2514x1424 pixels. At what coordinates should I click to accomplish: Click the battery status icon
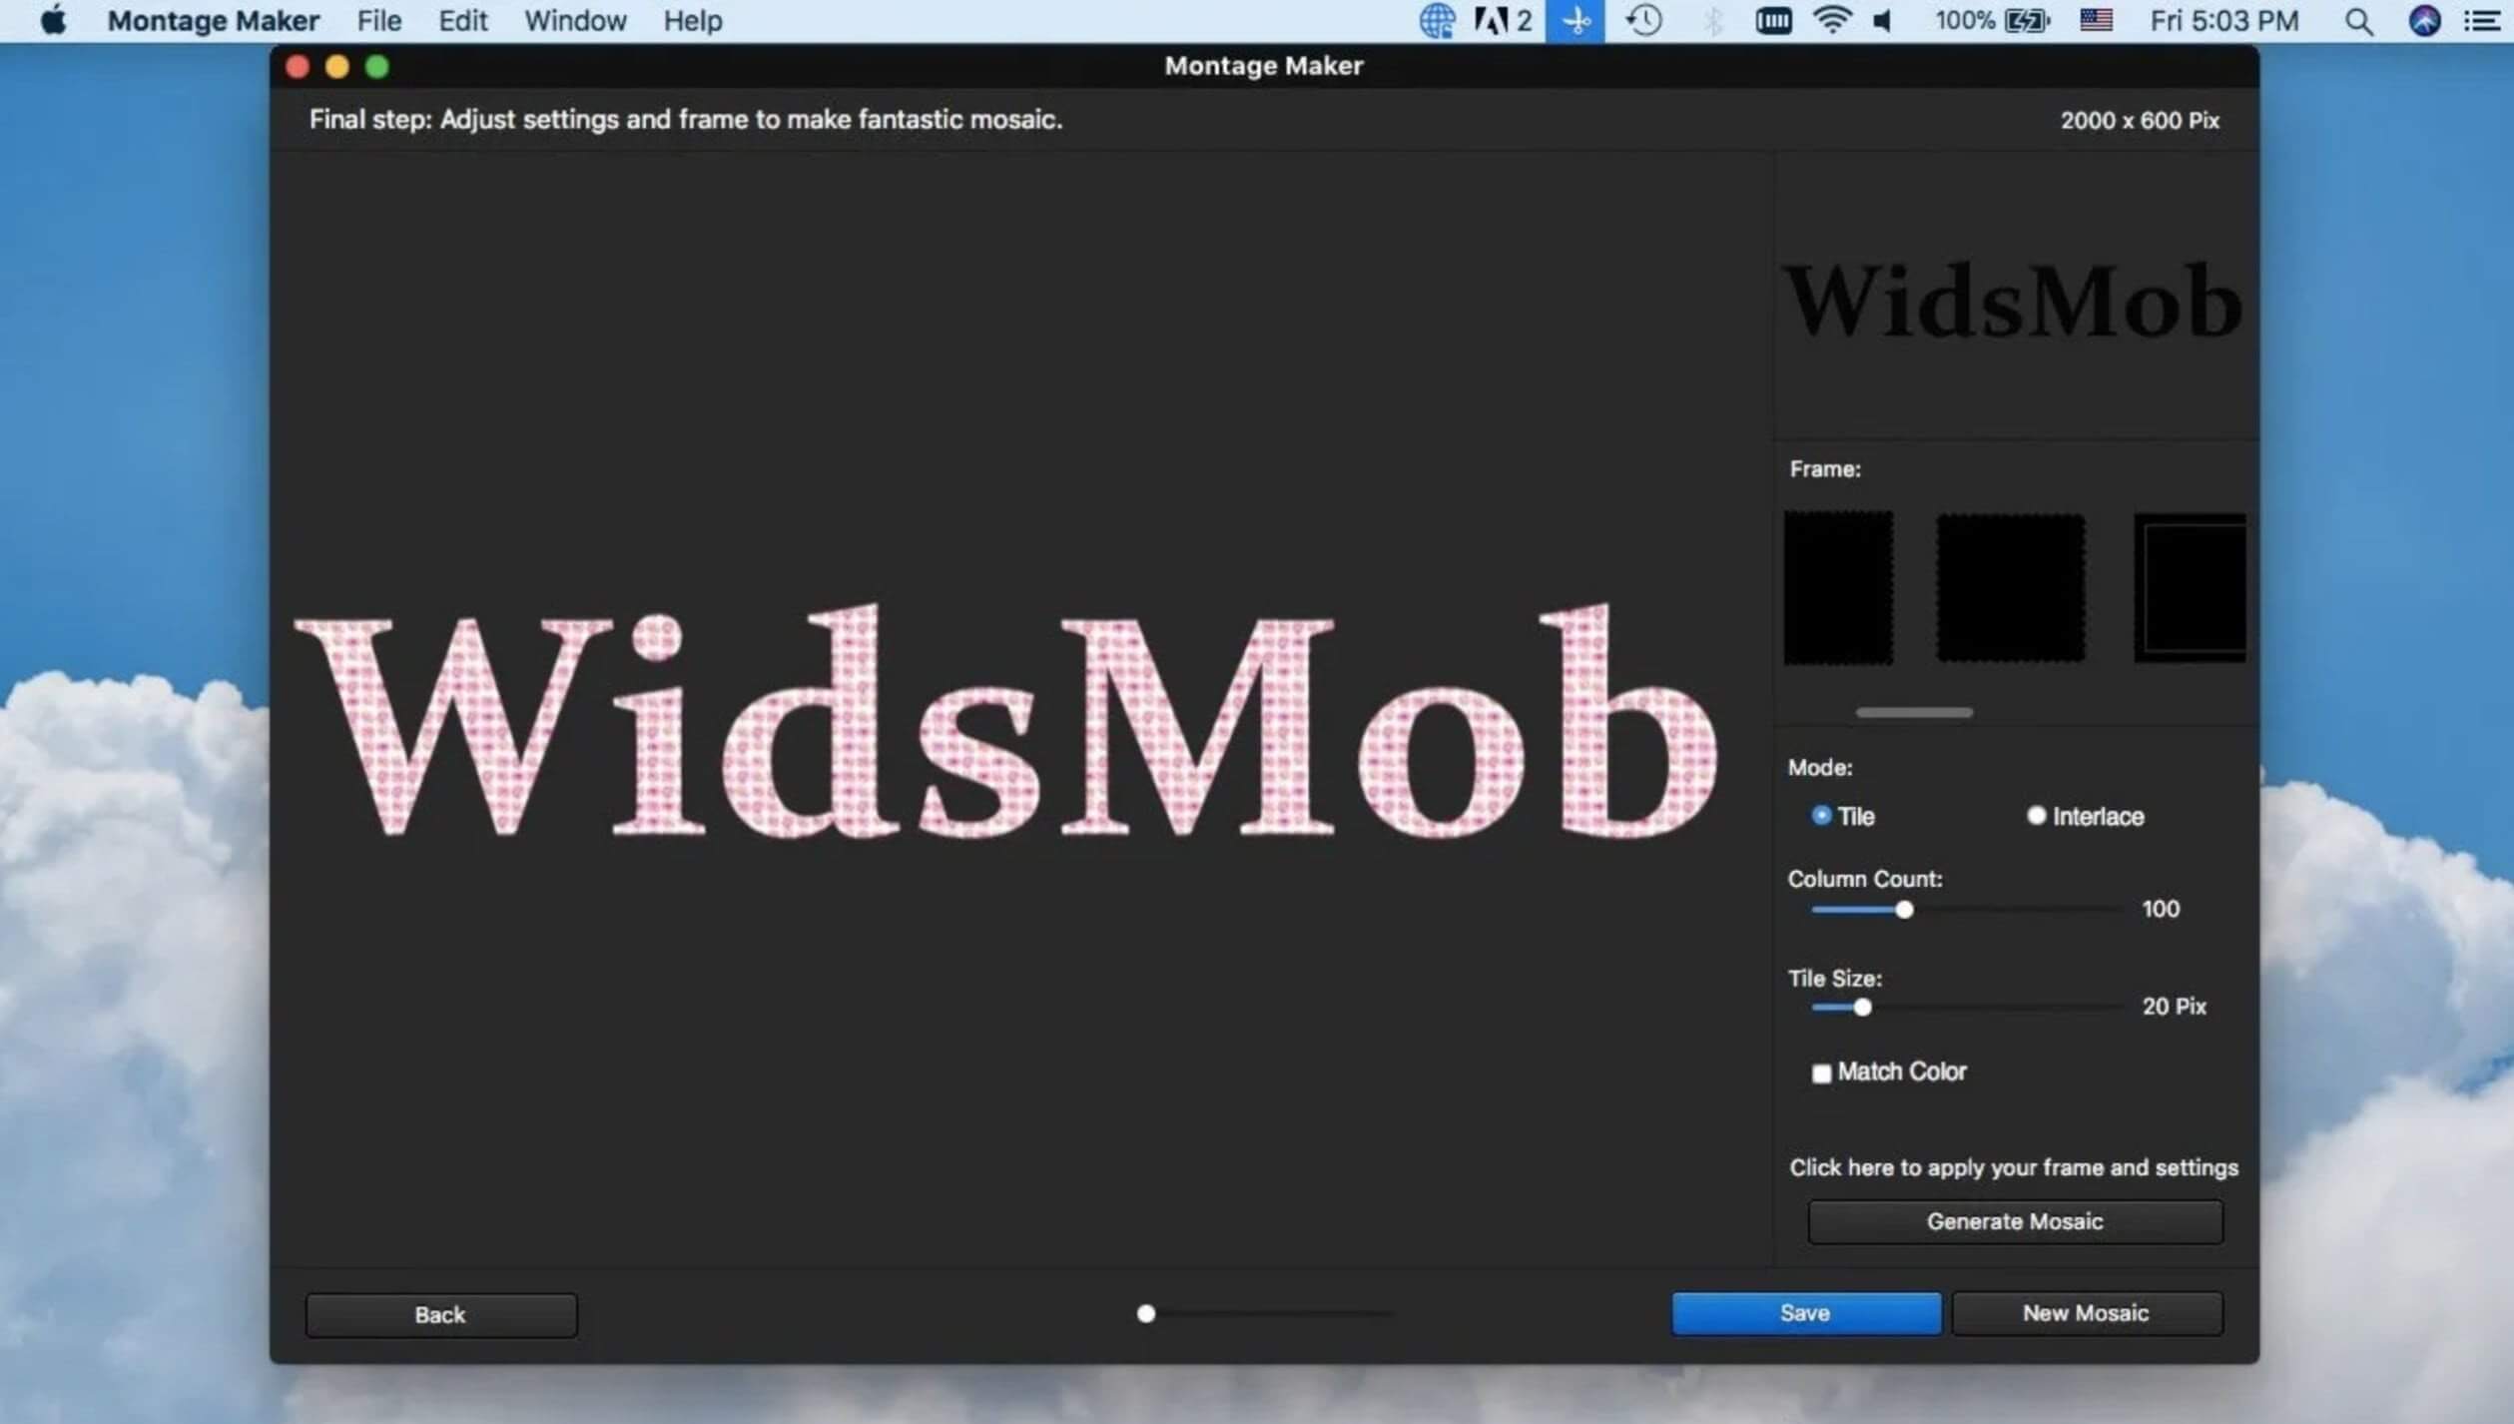point(2024,20)
